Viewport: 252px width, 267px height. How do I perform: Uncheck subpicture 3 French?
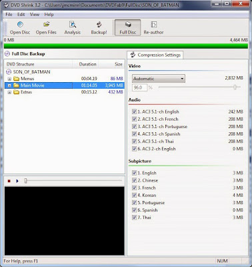(x=134, y=188)
